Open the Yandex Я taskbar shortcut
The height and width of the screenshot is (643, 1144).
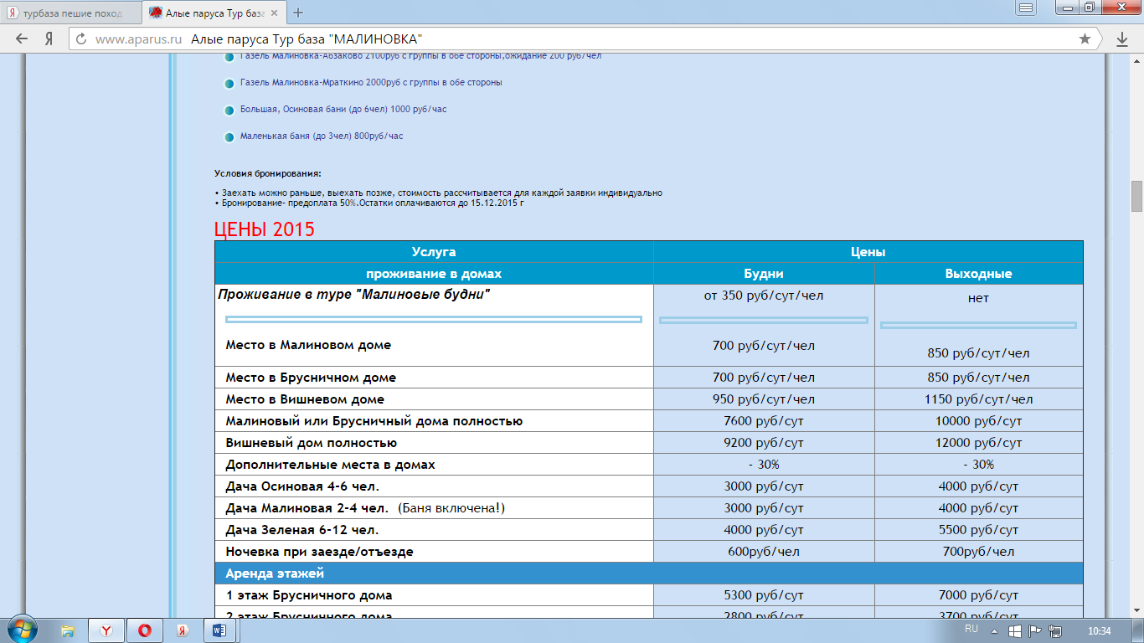tap(182, 630)
